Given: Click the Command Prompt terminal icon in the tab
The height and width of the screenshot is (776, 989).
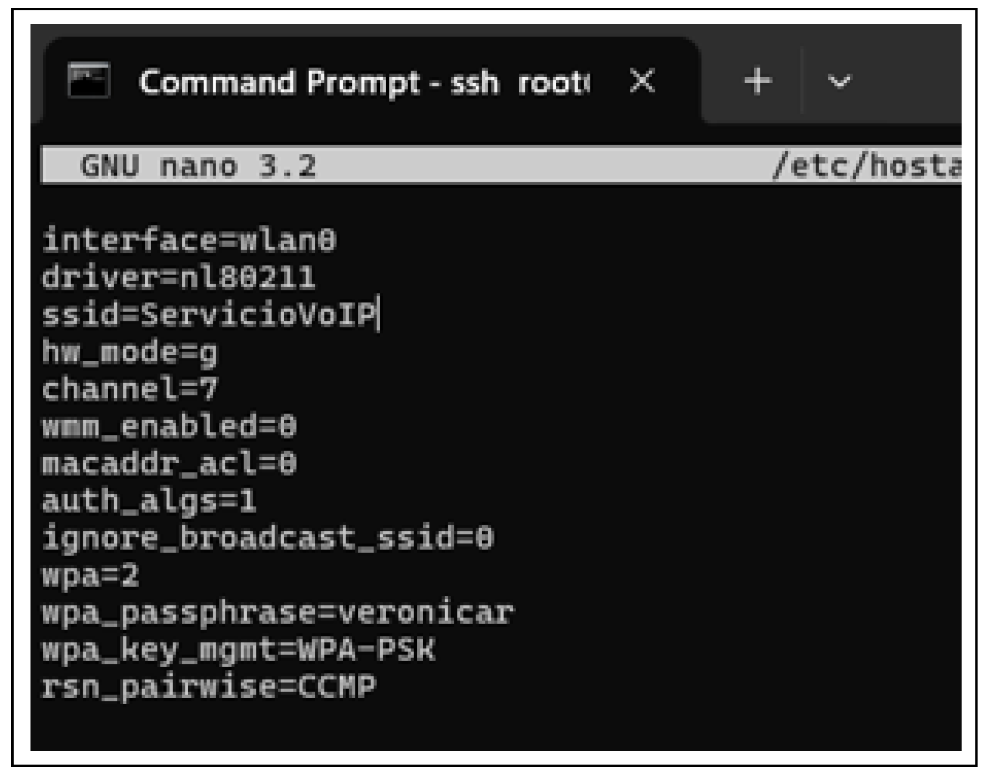Looking at the screenshot, I should point(88,80).
